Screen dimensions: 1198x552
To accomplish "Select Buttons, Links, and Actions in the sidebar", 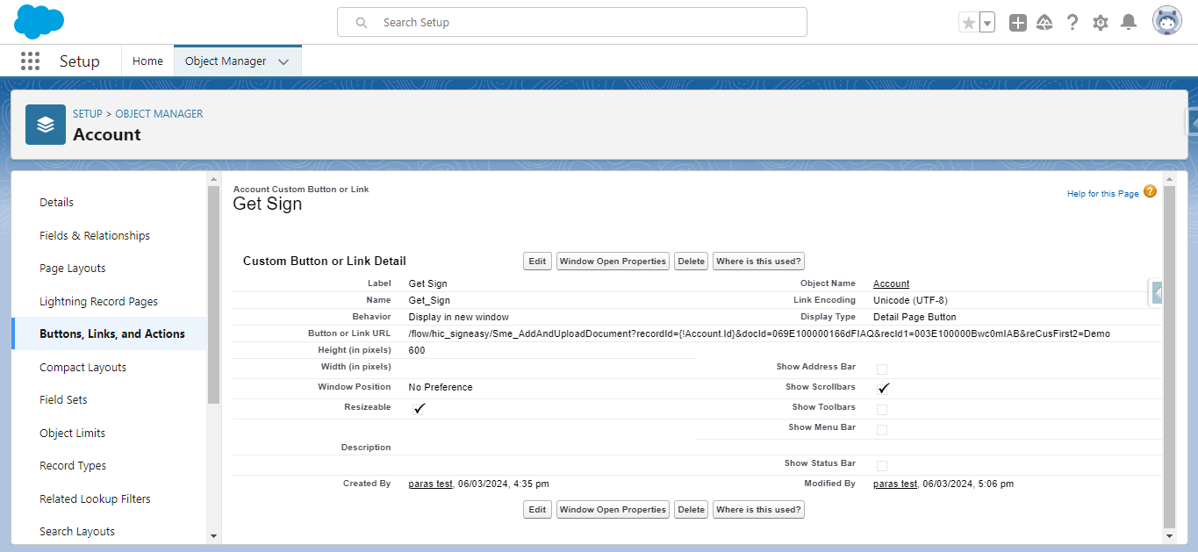I will click(112, 333).
